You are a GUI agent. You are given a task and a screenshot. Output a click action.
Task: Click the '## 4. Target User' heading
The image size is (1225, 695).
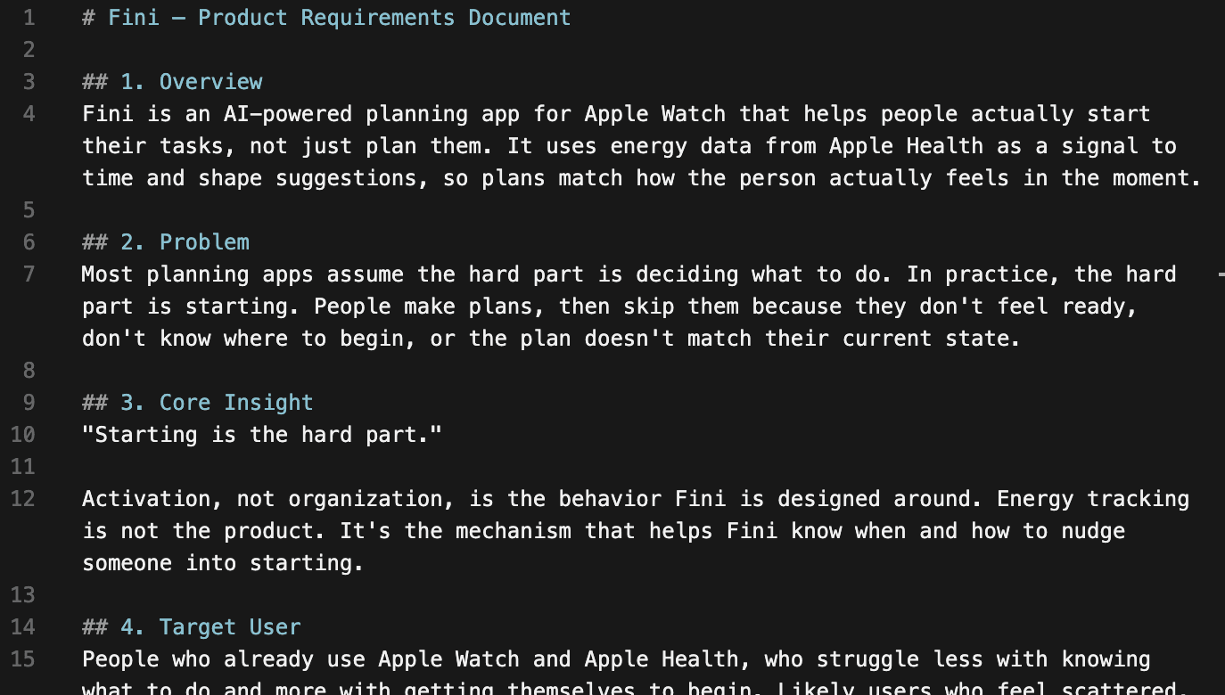click(192, 627)
